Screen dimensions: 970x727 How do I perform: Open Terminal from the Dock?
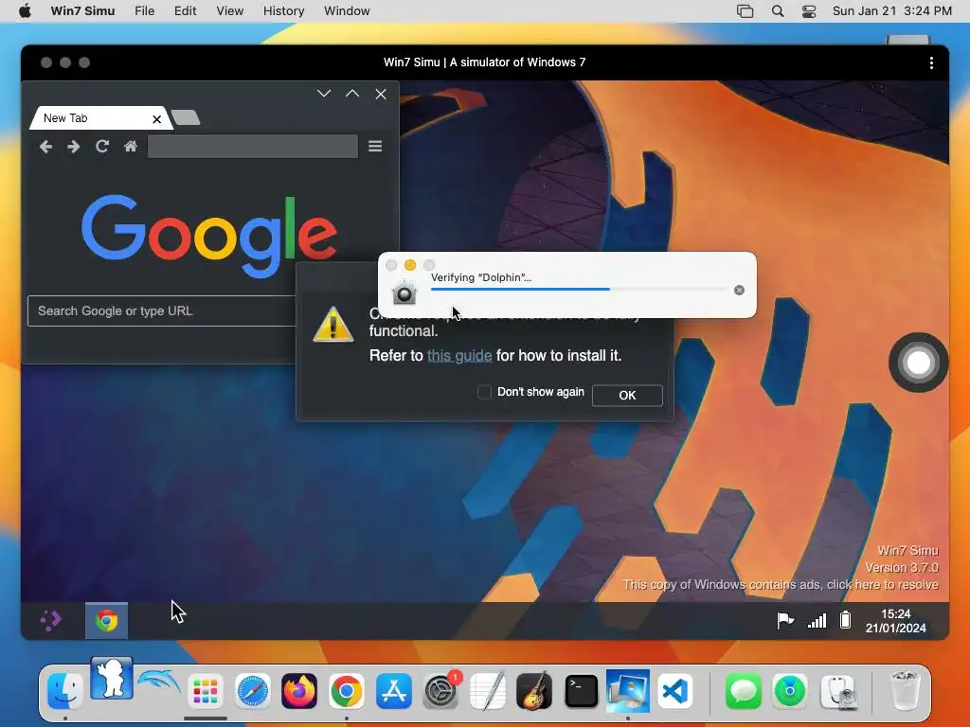tap(582, 690)
